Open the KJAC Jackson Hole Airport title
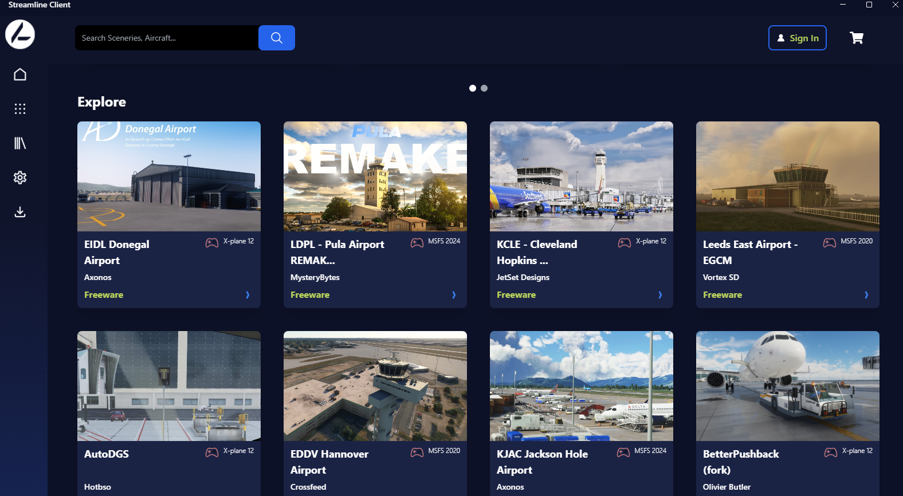This screenshot has width=903, height=496. 543,462
